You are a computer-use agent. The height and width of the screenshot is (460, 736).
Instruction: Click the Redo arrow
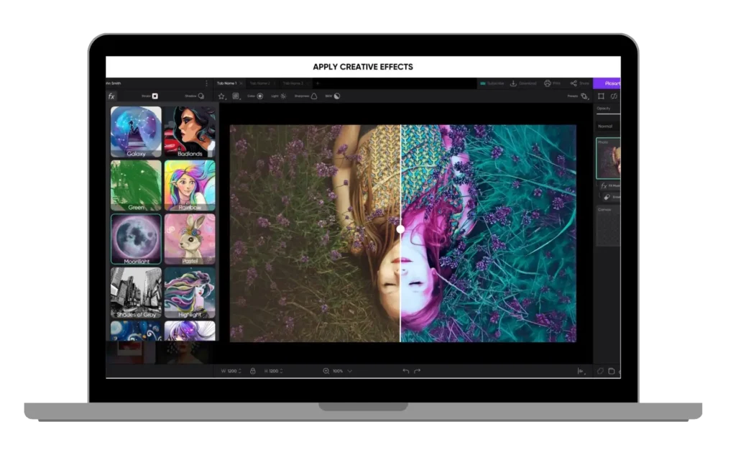pos(418,371)
